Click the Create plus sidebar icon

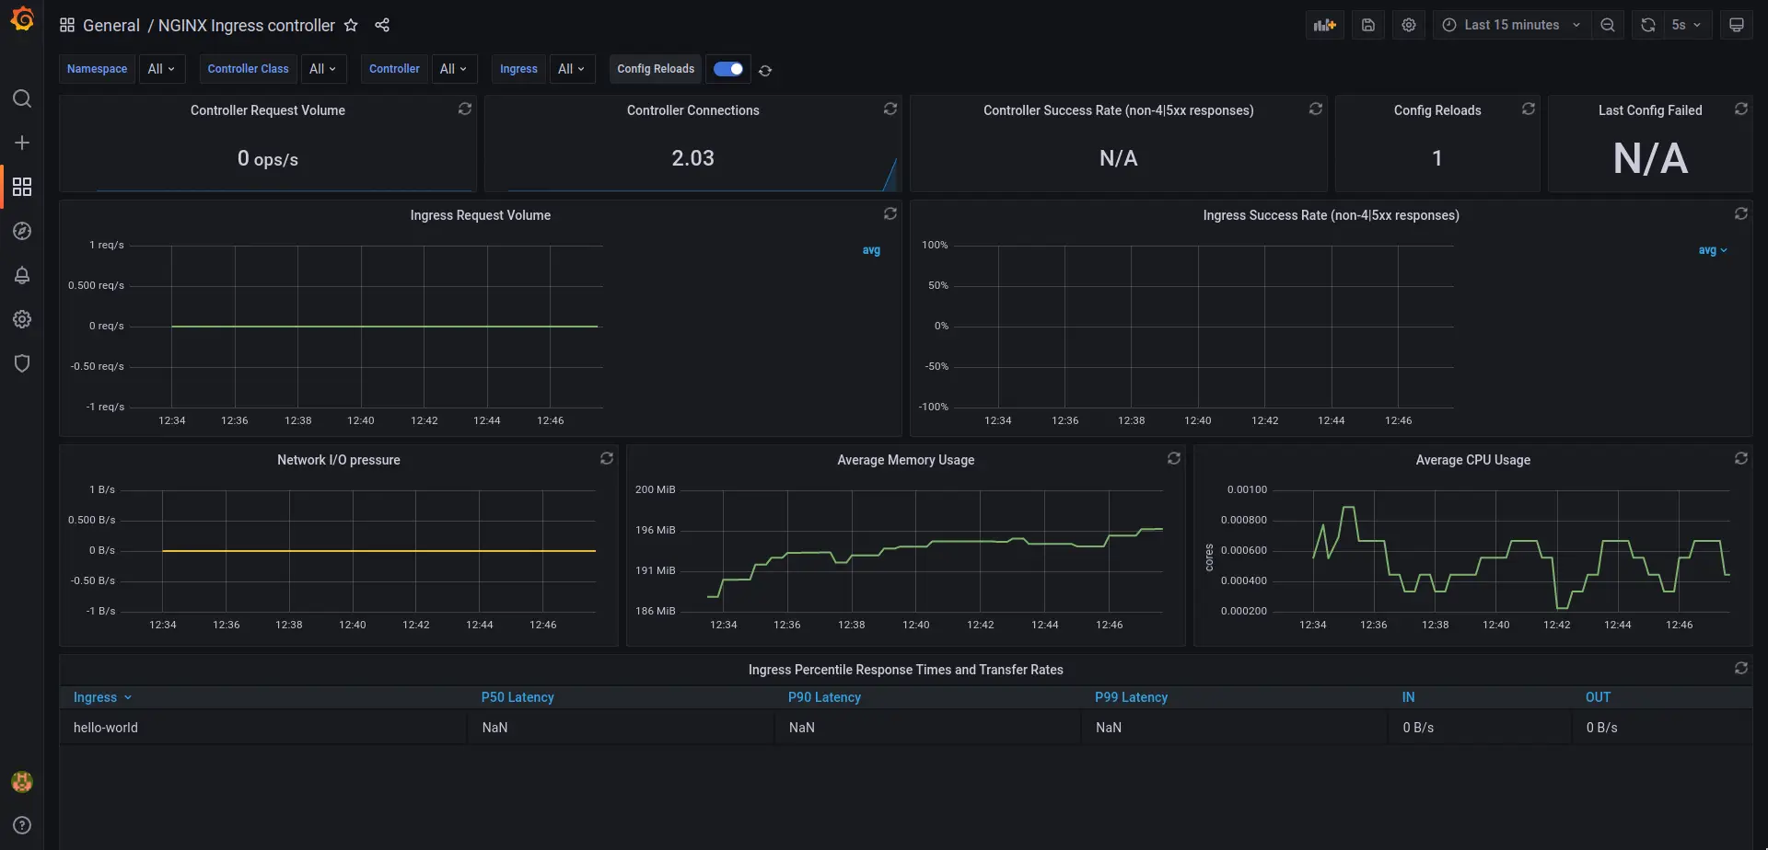tap(22, 143)
